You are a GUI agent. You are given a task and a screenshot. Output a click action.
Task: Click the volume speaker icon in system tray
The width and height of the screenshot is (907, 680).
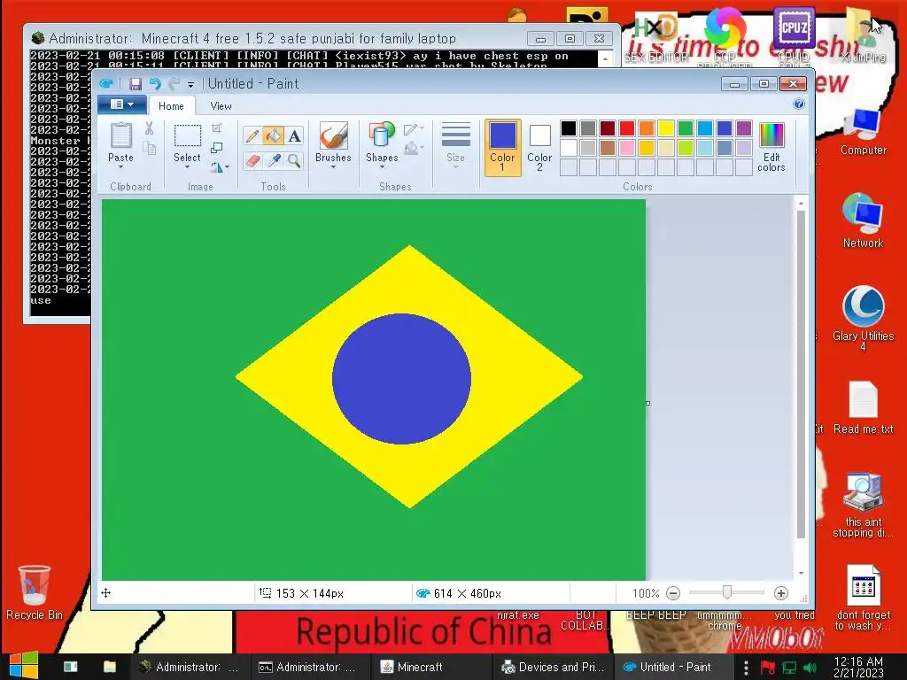point(811,668)
